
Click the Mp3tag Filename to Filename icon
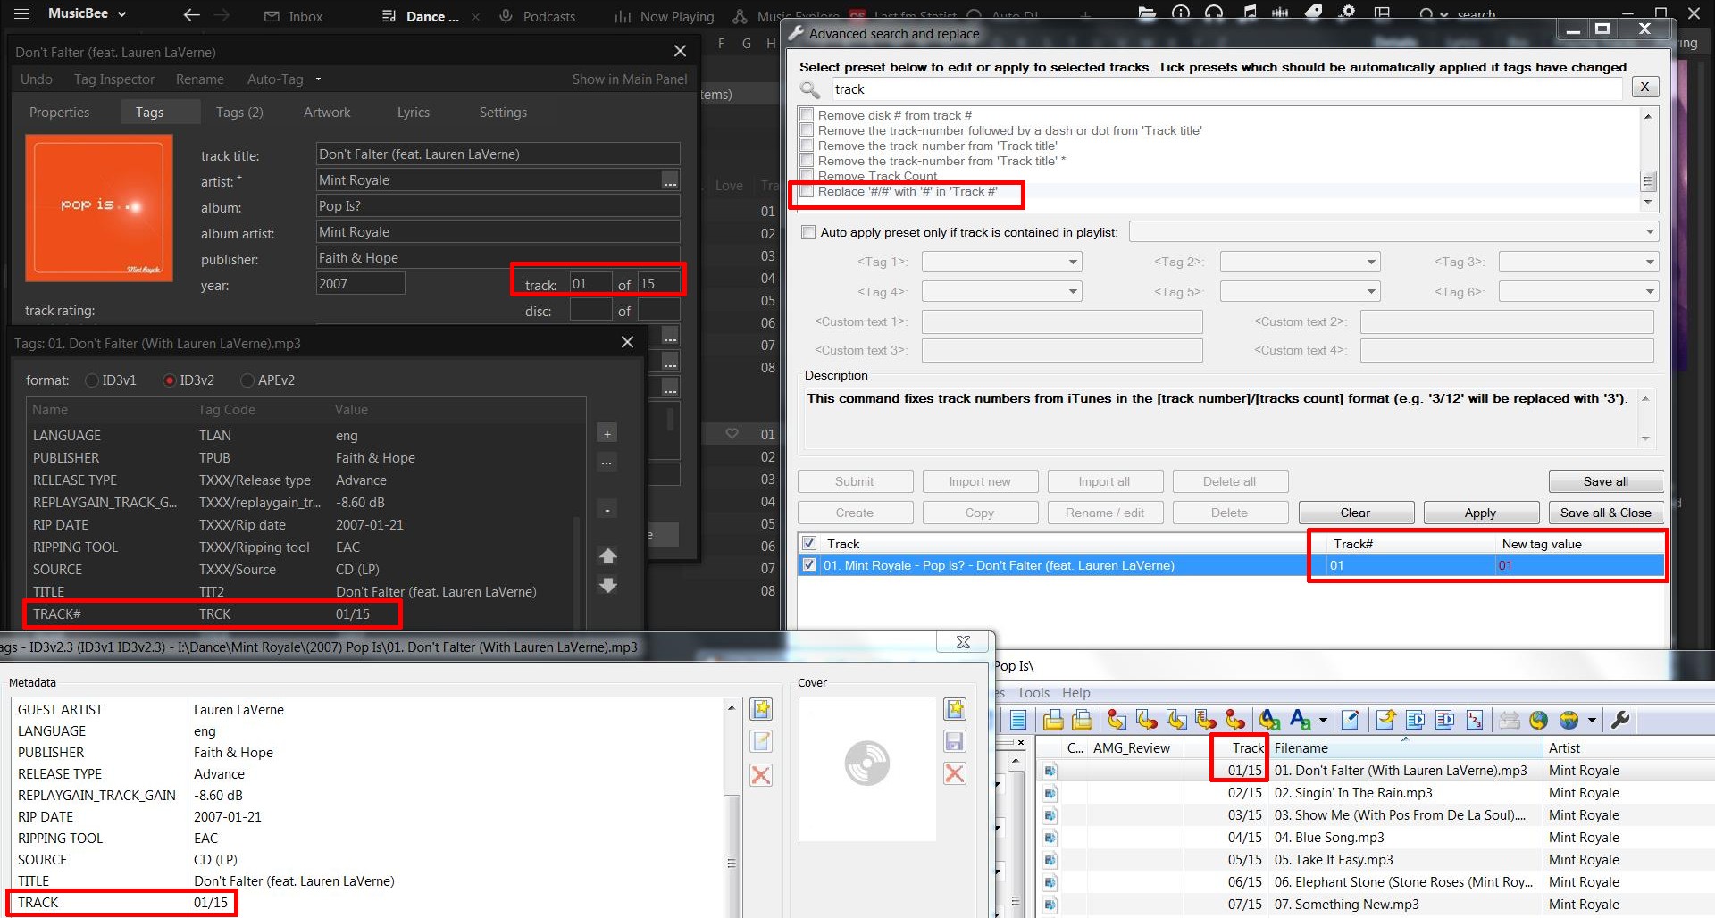[x=1176, y=720]
